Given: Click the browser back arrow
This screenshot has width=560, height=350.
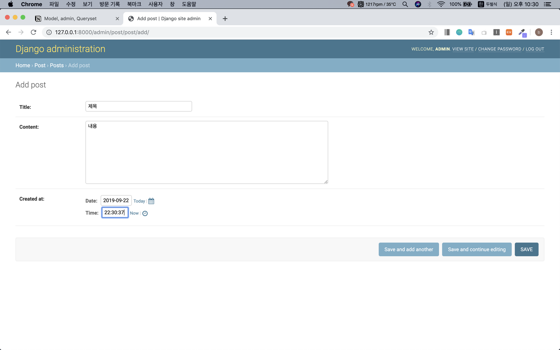Looking at the screenshot, I should [x=8, y=32].
